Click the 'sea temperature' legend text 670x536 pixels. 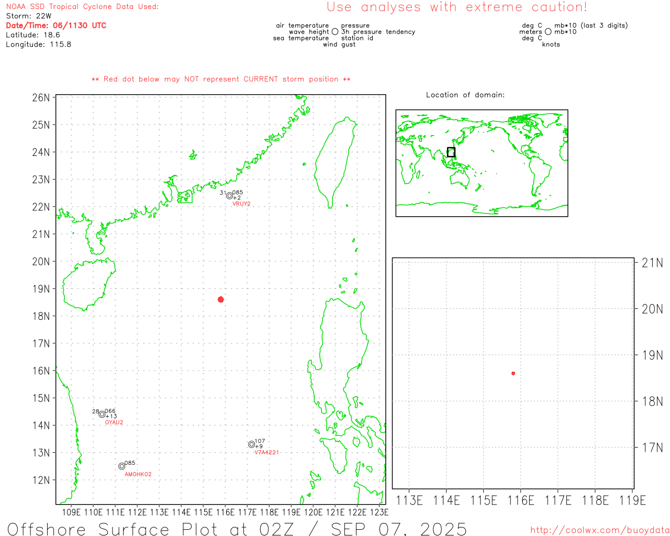pos(301,38)
